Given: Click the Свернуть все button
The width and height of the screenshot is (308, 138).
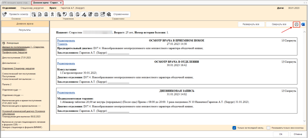Looking at the screenshot, I should [x=279, y=25].
